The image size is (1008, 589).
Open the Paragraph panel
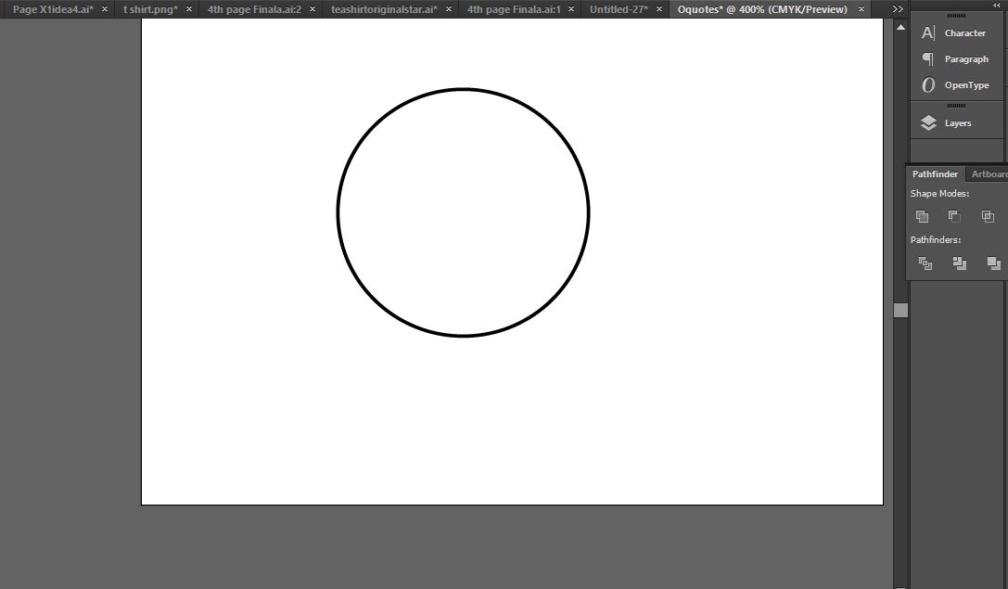(954, 59)
